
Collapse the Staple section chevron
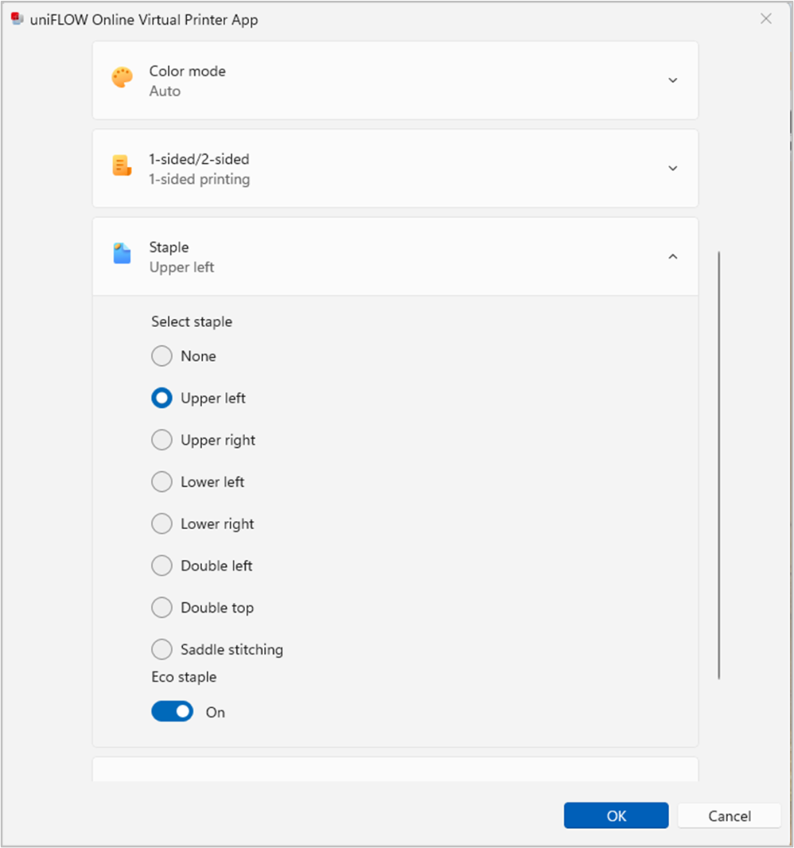pyautogui.click(x=672, y=257)
